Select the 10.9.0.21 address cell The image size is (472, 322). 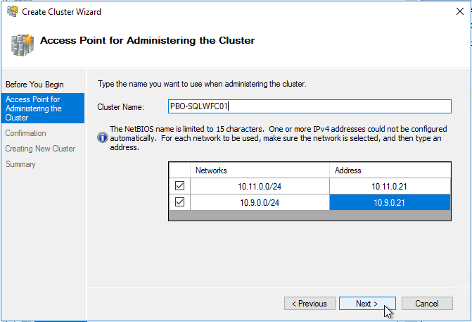point(390,202)
